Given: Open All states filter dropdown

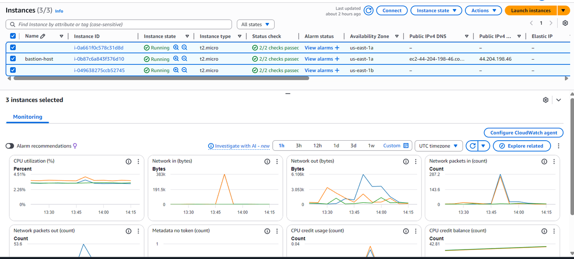Looking at the screenshot, I should (x=255, y=24).
